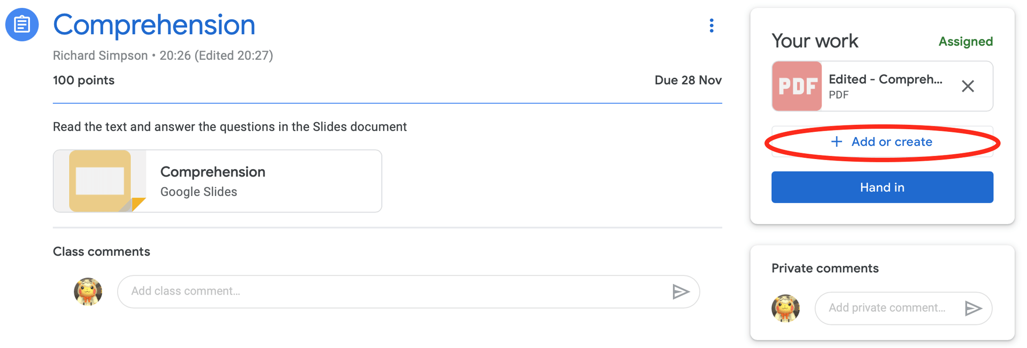Click the Assigned status label
This screenshot has width=1027, height=348.
pos(965,42)
